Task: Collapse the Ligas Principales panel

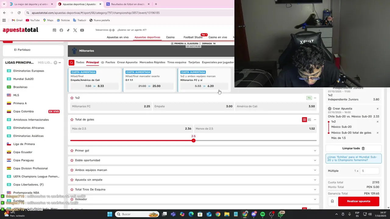Action: coord(60,63)
